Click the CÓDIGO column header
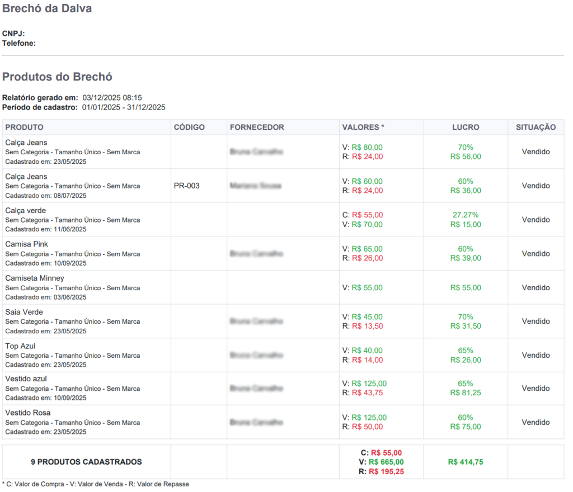Viewport: 573px width, 492px height. click(189, 127)
